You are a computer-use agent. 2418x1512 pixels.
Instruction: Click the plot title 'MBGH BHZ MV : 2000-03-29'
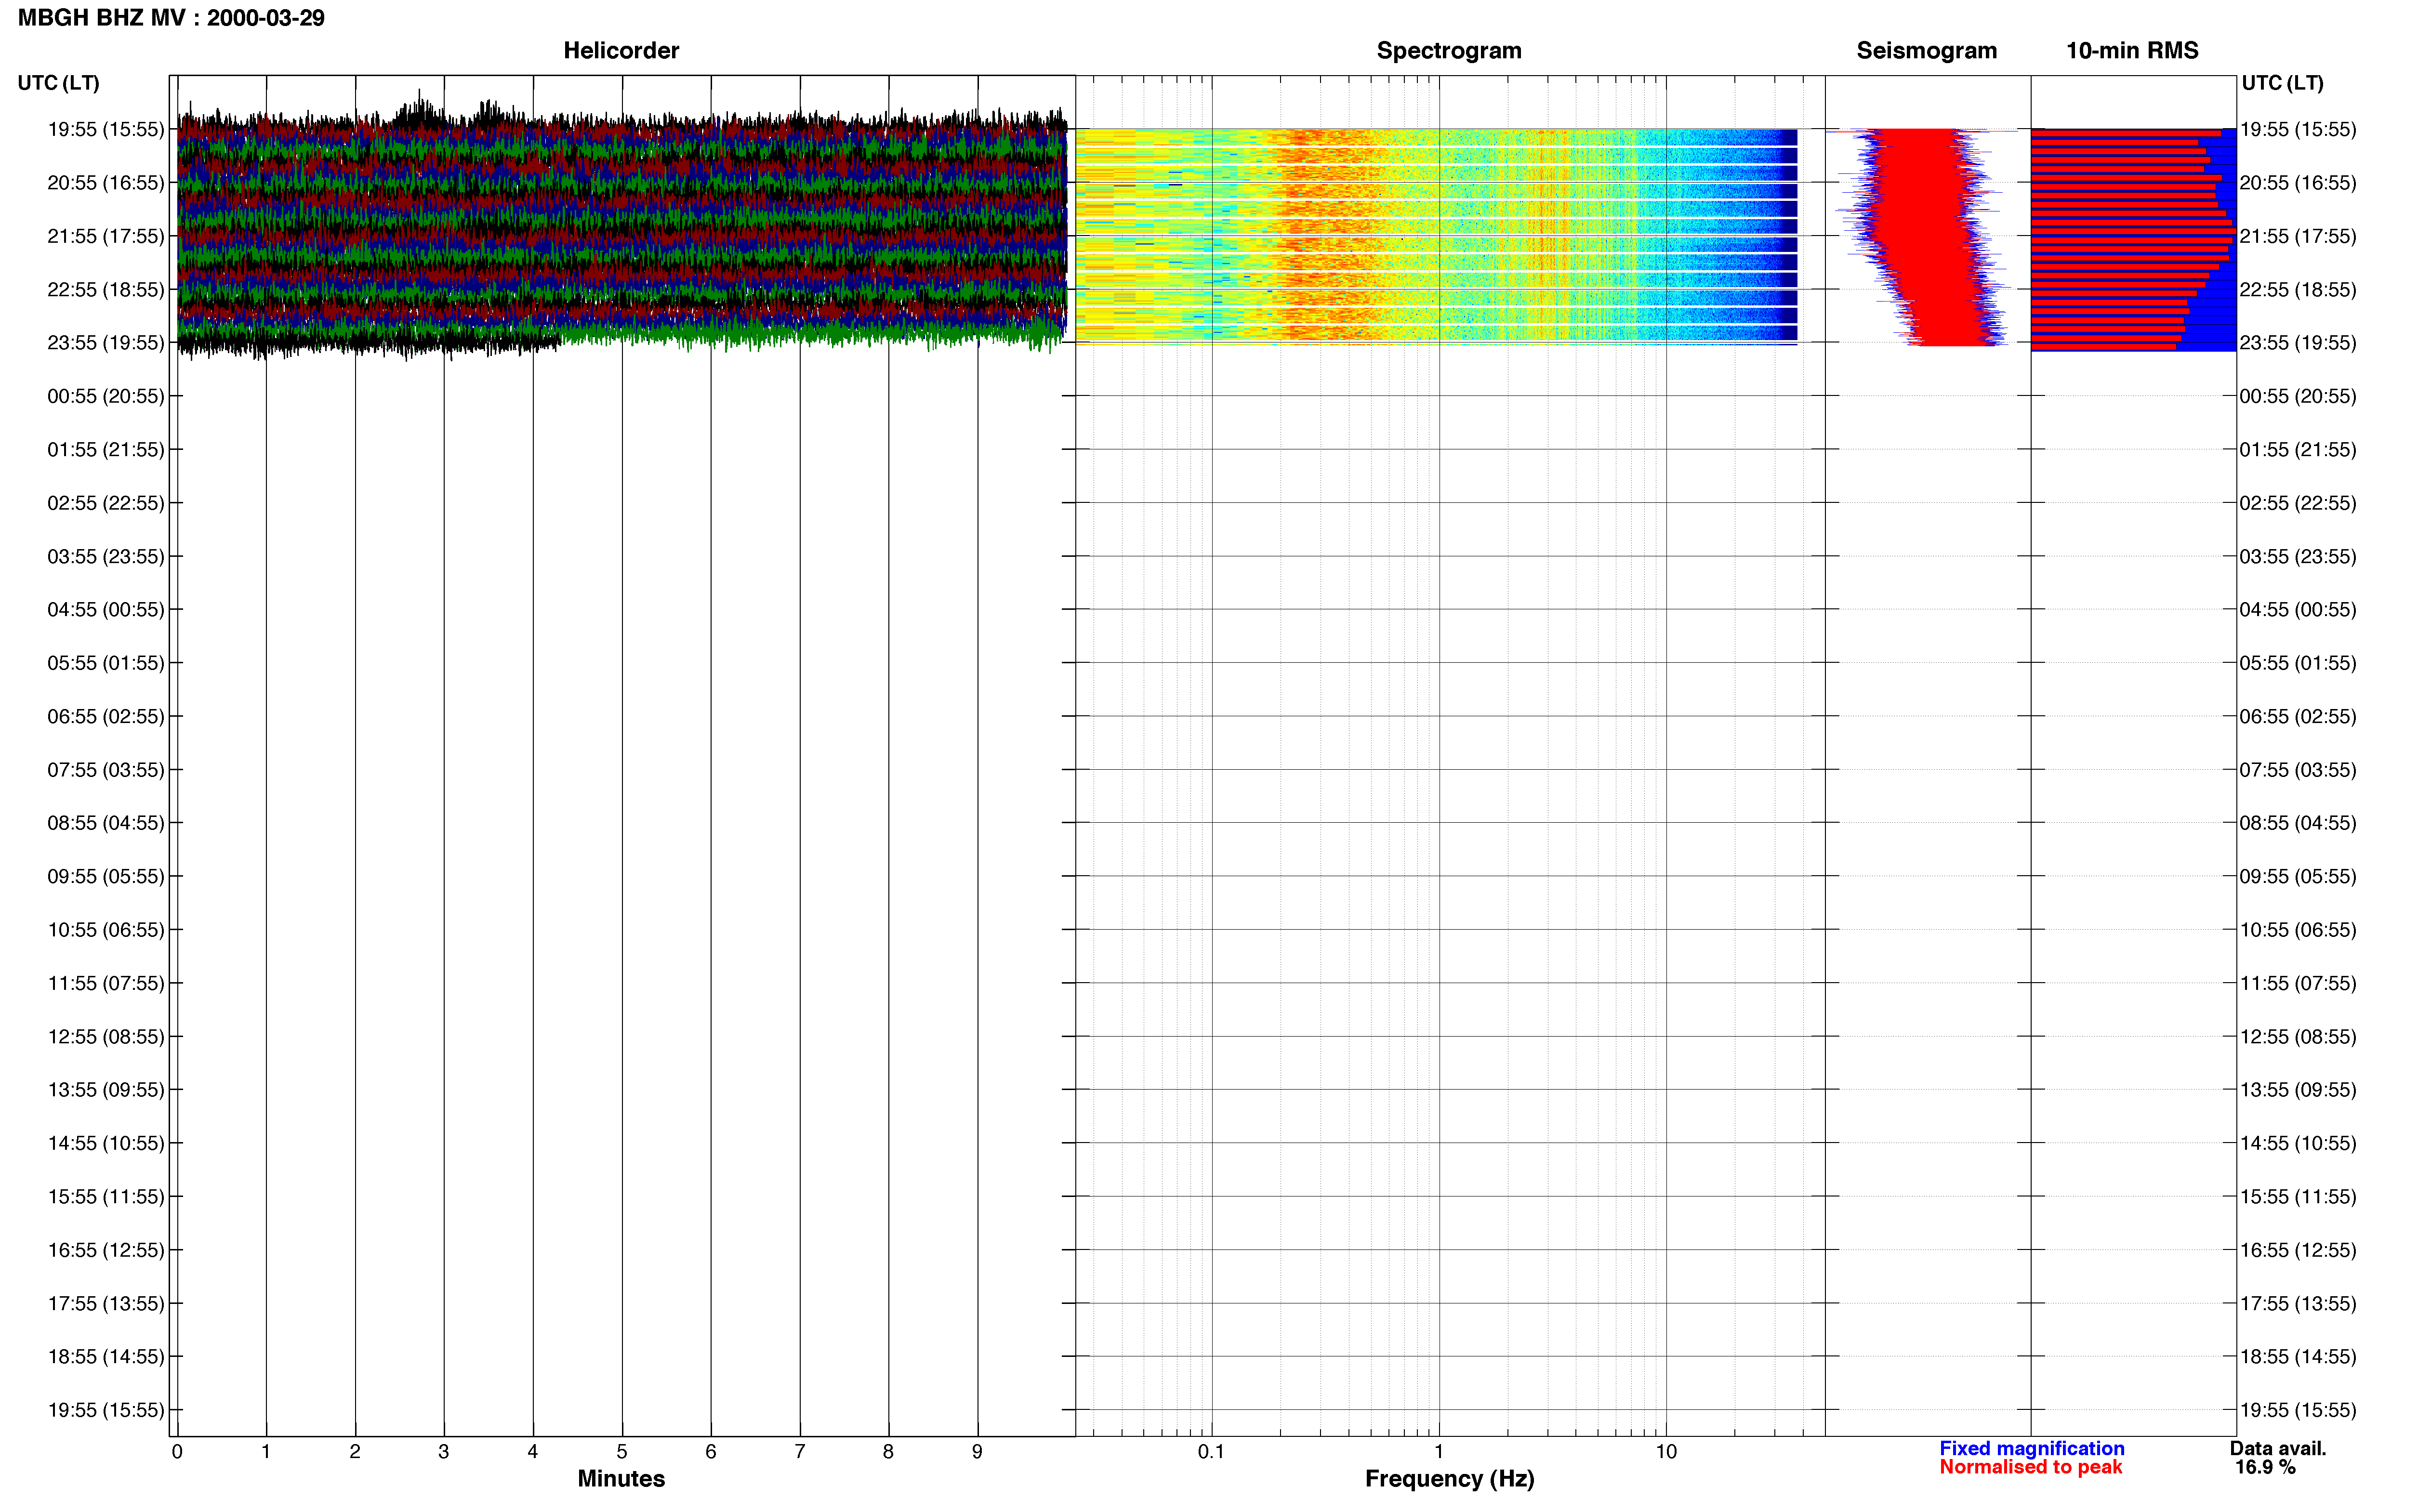tap(171, 18)
